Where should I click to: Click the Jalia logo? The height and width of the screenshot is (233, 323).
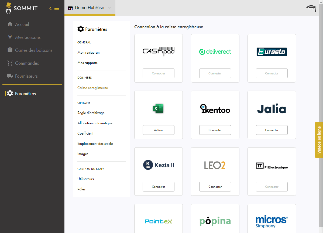point(272,109)
